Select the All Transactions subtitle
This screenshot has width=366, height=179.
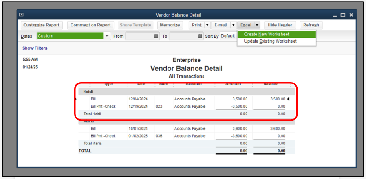click(x=186, y=76)
